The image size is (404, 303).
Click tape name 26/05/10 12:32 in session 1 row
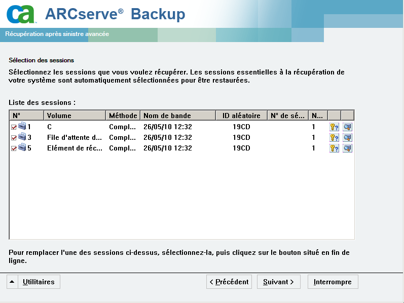(x=168, y=127)
